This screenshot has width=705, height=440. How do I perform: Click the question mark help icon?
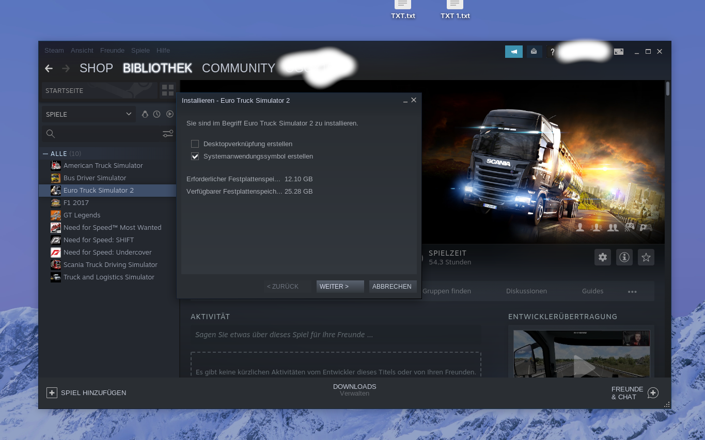(x=552, y=52)
